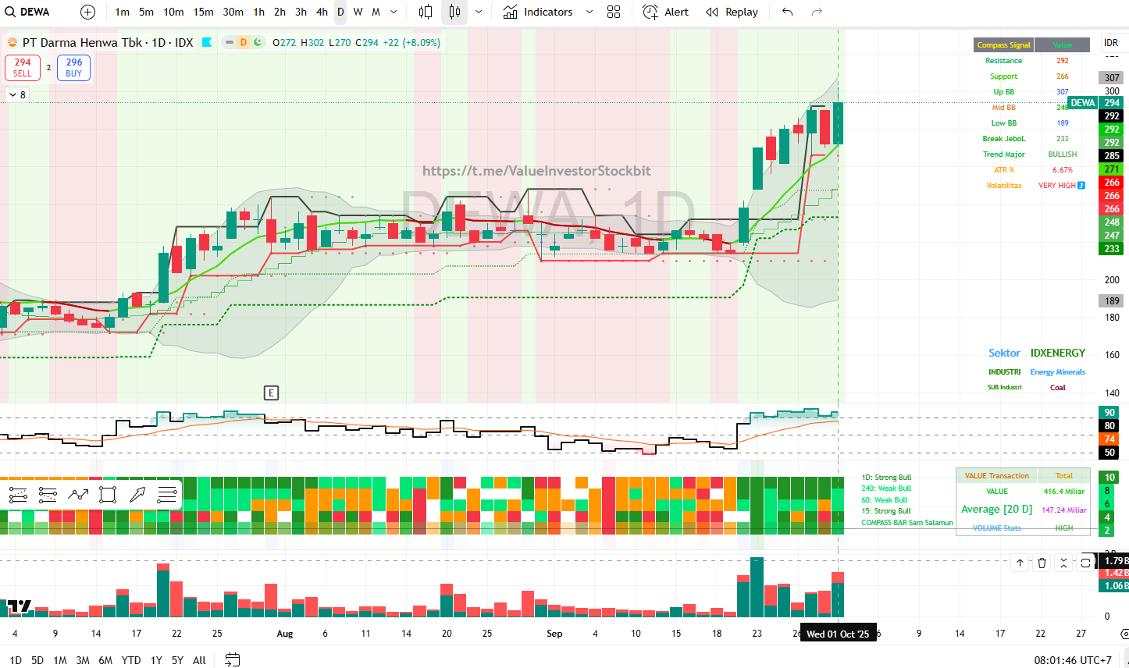Select the W weekly timeframe
The width and height of the screenshot is (1129, 668).
pyautogui.click(x=358, y=12)
